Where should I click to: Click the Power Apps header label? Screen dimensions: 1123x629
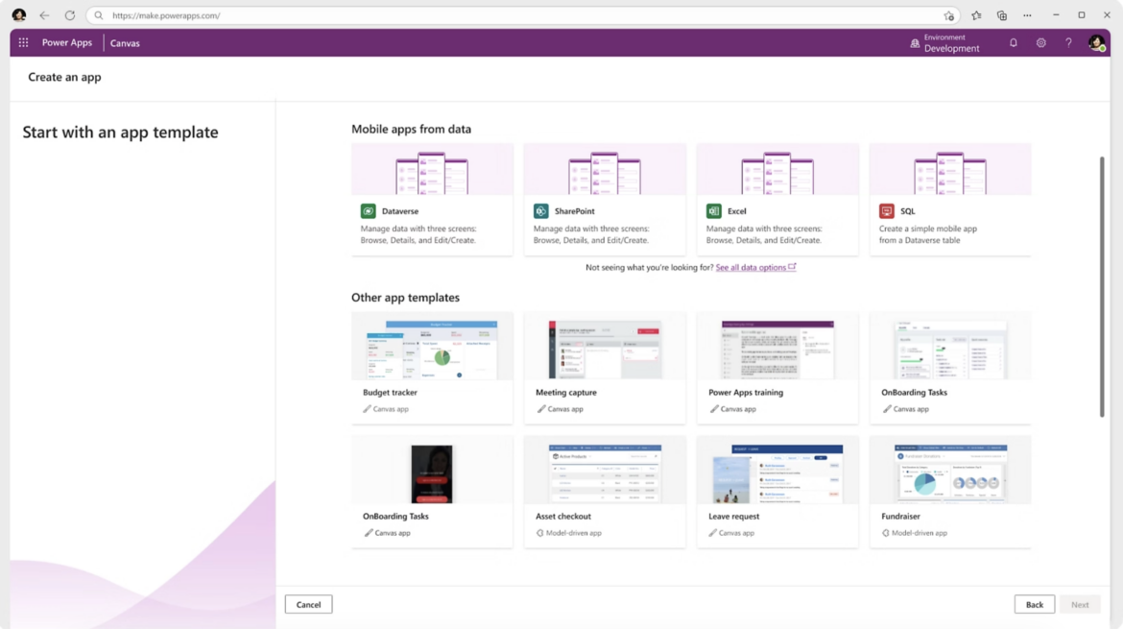click(66, 42)
